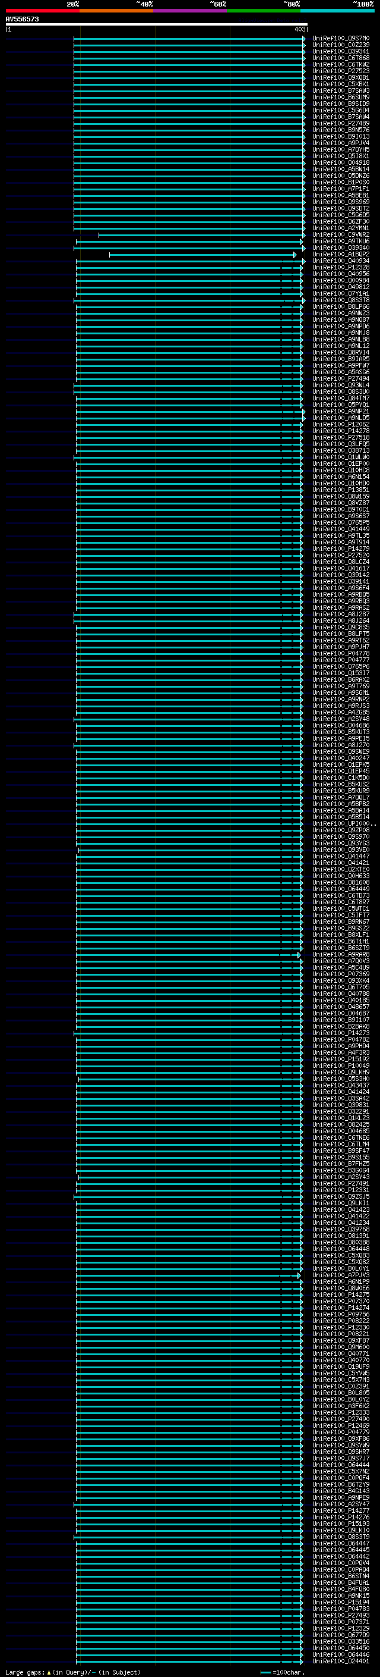Click the alignment bar for UniRef100_A1BQP2
This screenshot has height=1677, width=380.
202,255
